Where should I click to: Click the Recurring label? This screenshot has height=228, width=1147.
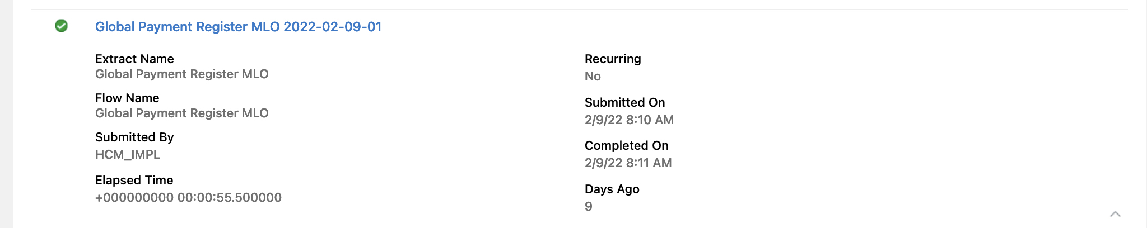point(613,59)
